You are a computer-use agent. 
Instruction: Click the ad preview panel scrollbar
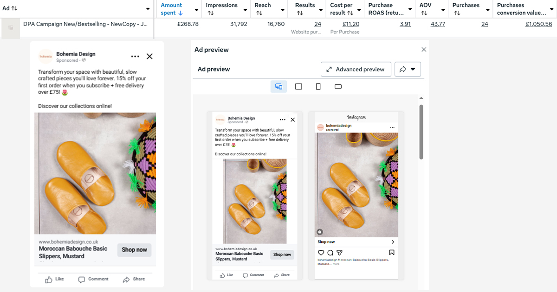click(421, 132)
